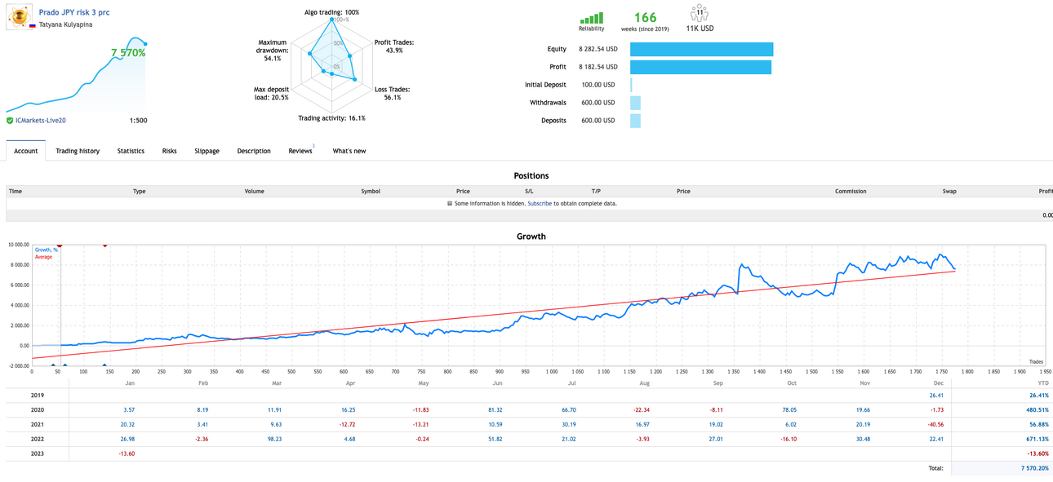Screen dimensions: 1053x482
Task: Click the Deposits light blue bar
Action: click(x=635, y=121)
